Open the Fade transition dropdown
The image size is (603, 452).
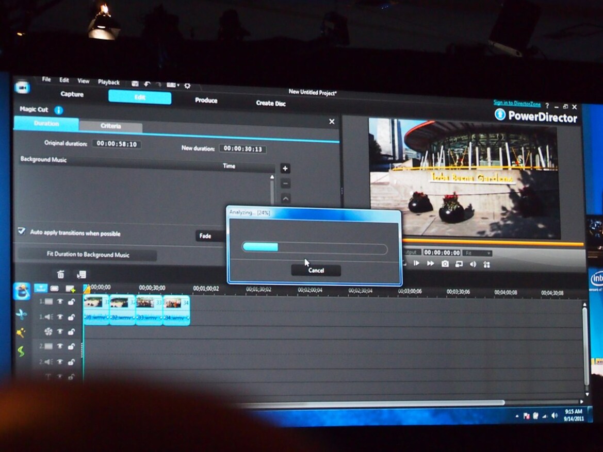tap(211, 236)
